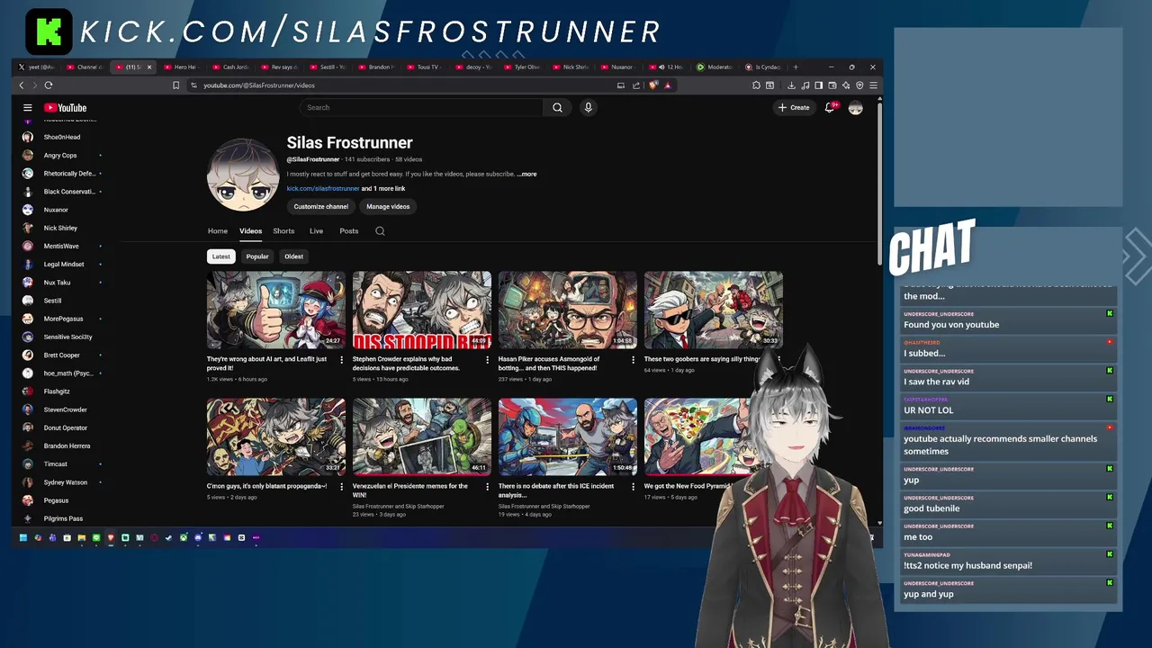The width and height of the screenshot is (1152, 648).
Task: Open Discord from the taskbar
Action: [197, 538]
